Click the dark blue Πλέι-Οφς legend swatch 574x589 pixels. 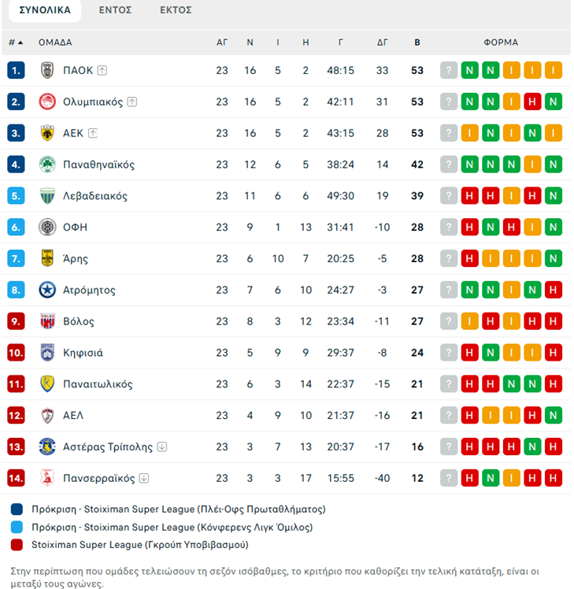coord(17,509)
